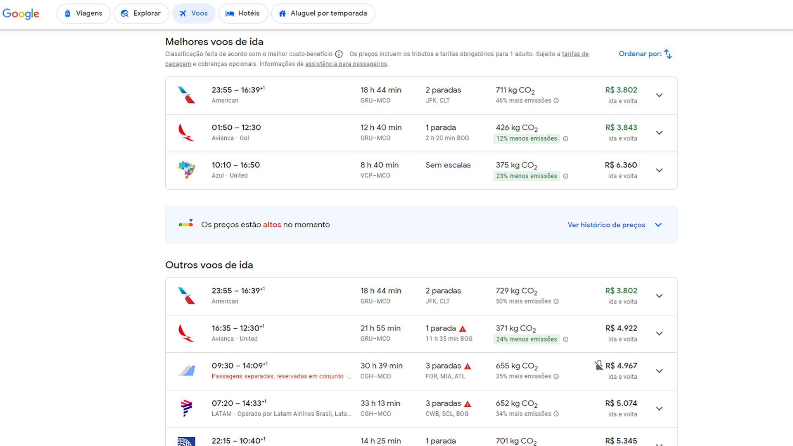The height and width of the screenshot is (446, 793).
Task: Click the LATAM logo on the 07:20 flight
Action: point(187,408)
